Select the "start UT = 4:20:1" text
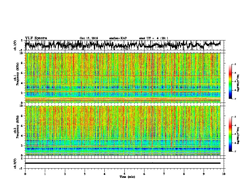The image size is (252, 195). pyautogui.click(x=154, y=38)
